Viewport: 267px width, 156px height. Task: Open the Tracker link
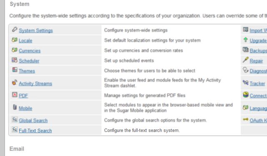(x=257, y=84)
